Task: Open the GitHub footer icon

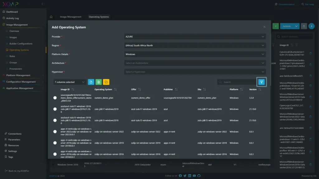Action: pyautogui.click(x=199, y=176)
